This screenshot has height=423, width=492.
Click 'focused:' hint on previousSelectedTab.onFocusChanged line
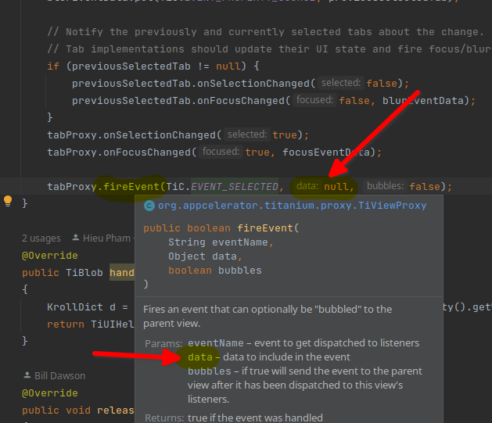point(314,100)
